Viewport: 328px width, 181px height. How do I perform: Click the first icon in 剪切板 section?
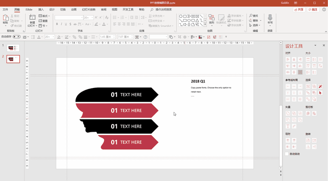308,114
